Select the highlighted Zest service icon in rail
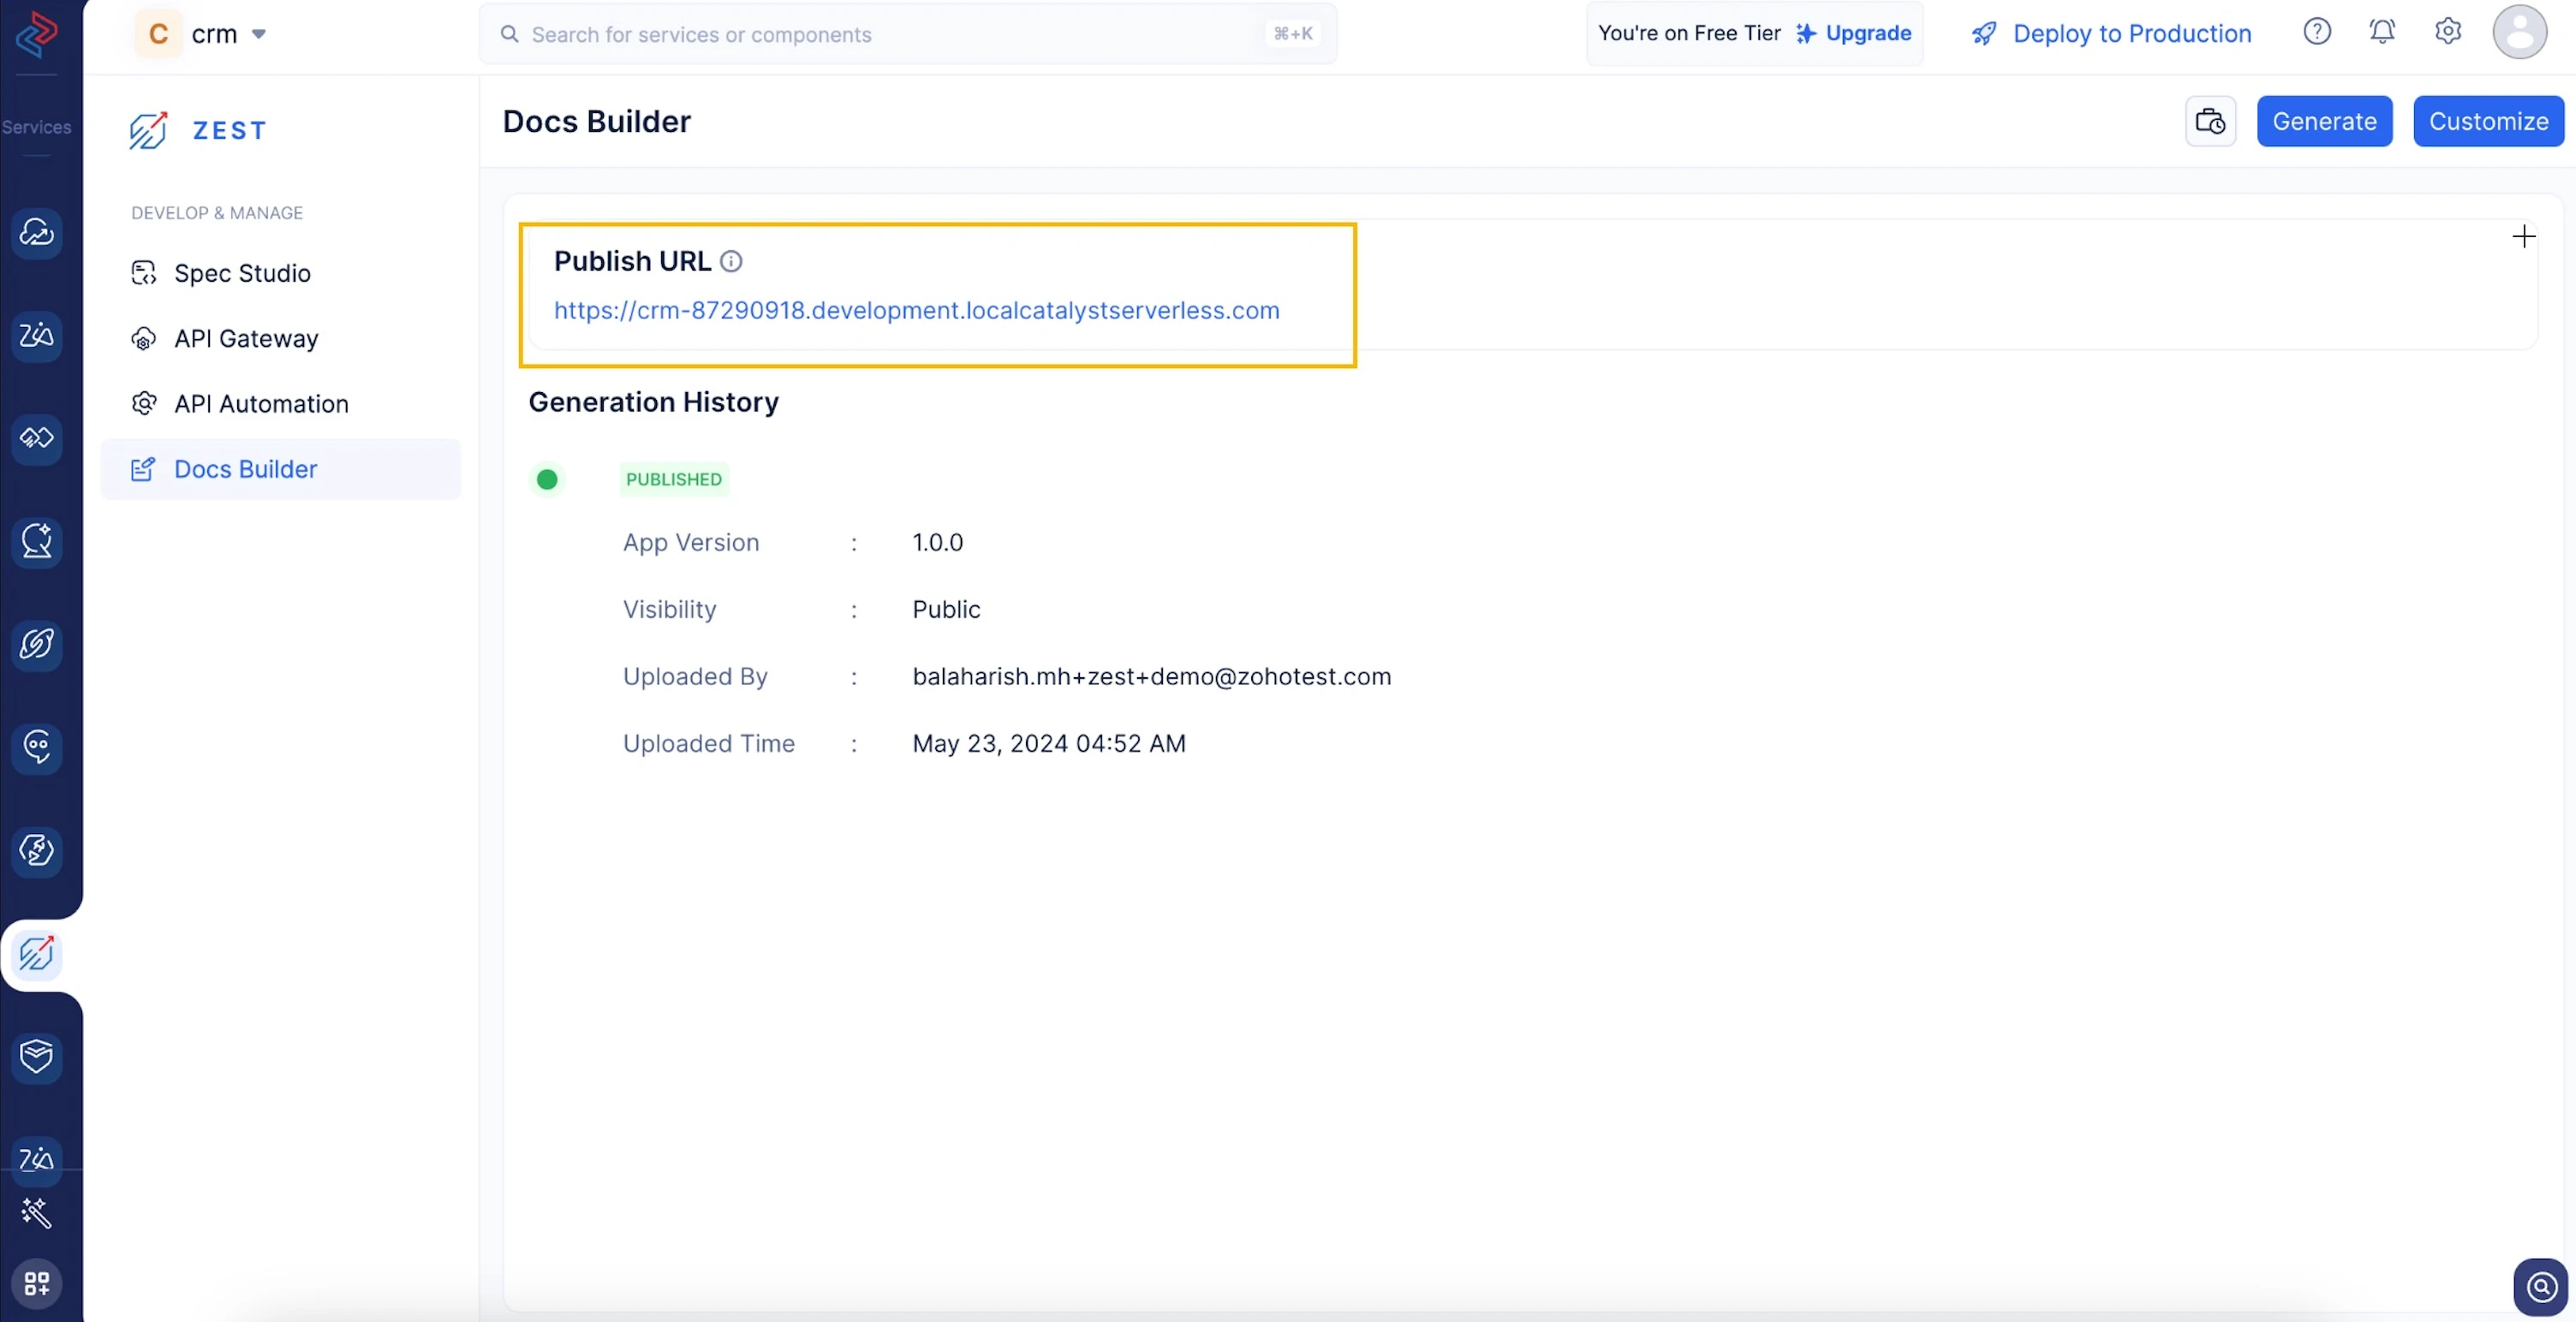Image resolution: width=2576 pixels, height=1322 pixels. click(x=37, y=954)
